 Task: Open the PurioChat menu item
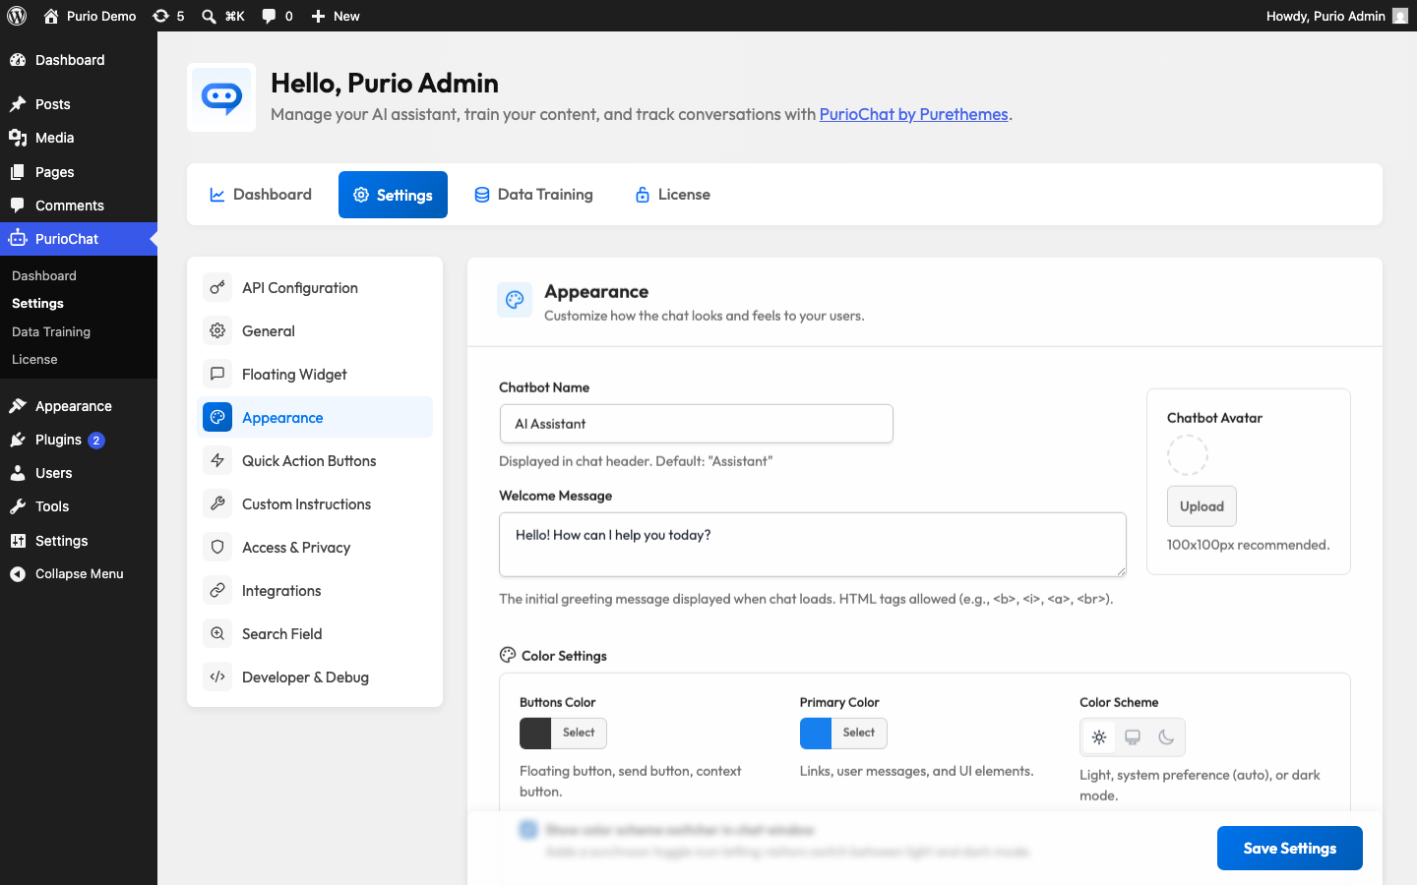coord(79,239)
